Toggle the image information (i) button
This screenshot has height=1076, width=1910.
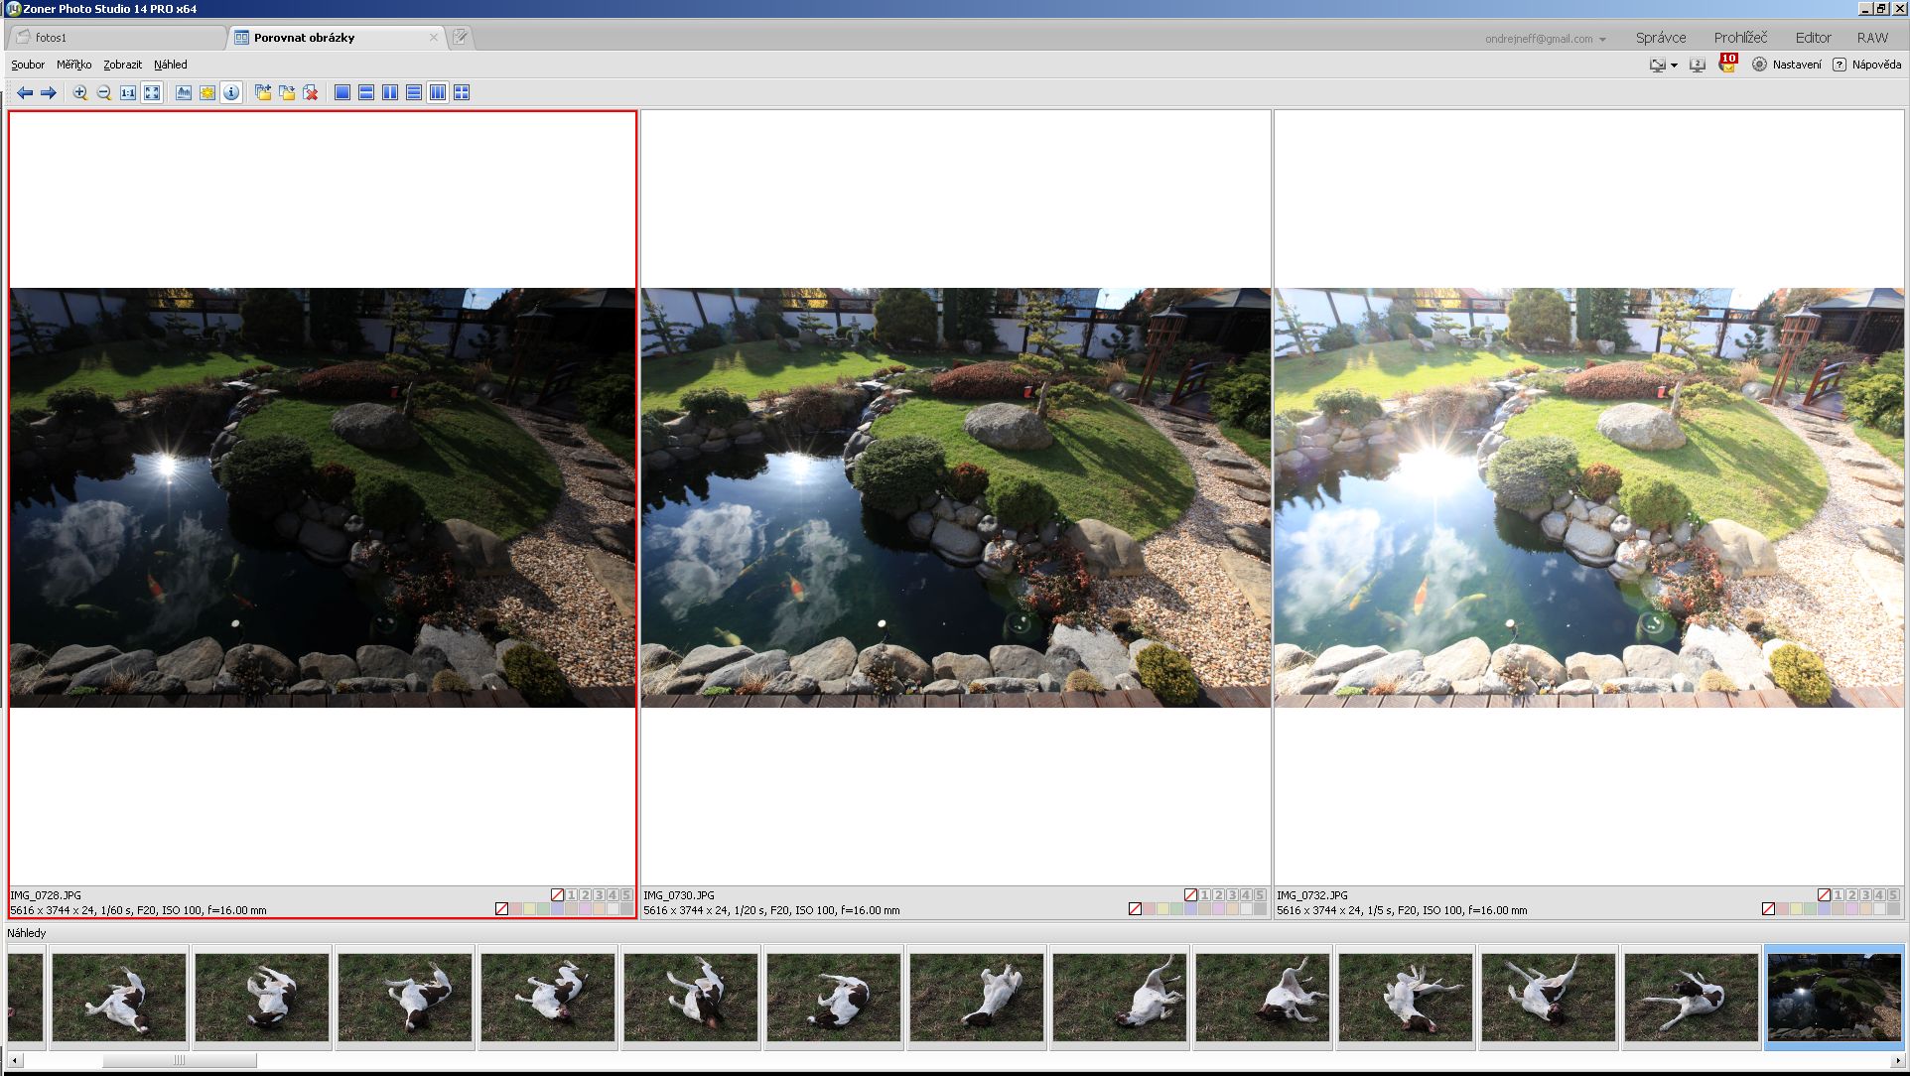tap(231, 92)
